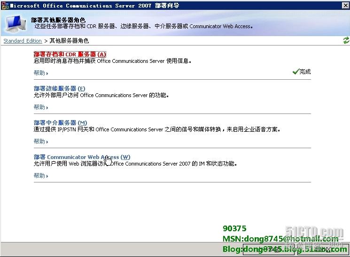This screenshot has height=257, width=350.
Task: Expand 帮助 under archiving and CDR server
Action: tap(41, 73)
